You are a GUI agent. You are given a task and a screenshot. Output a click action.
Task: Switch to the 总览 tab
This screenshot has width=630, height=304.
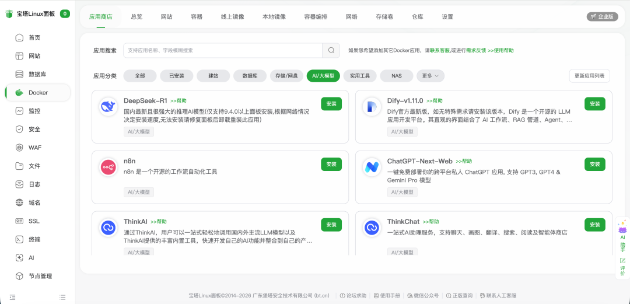pos(136,17)
